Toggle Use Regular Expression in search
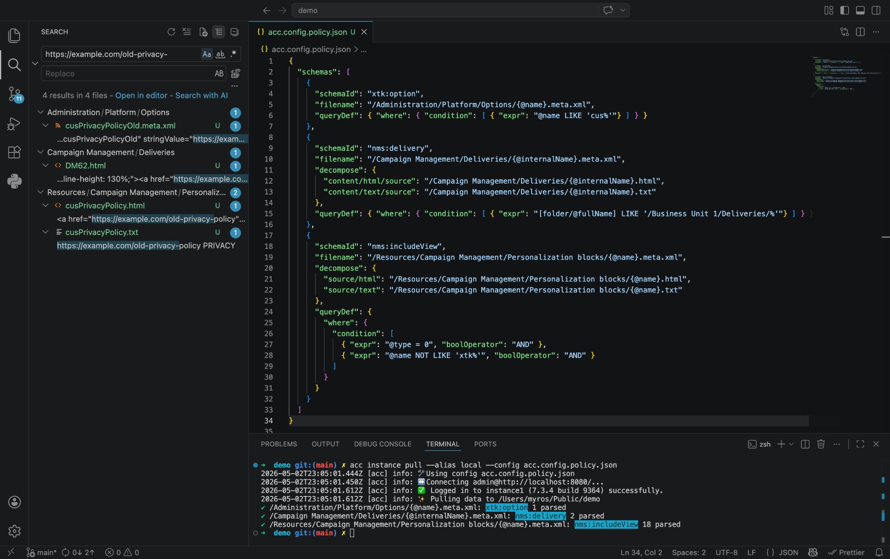Screen dimensions: 890x559 (x=234, y=54)
